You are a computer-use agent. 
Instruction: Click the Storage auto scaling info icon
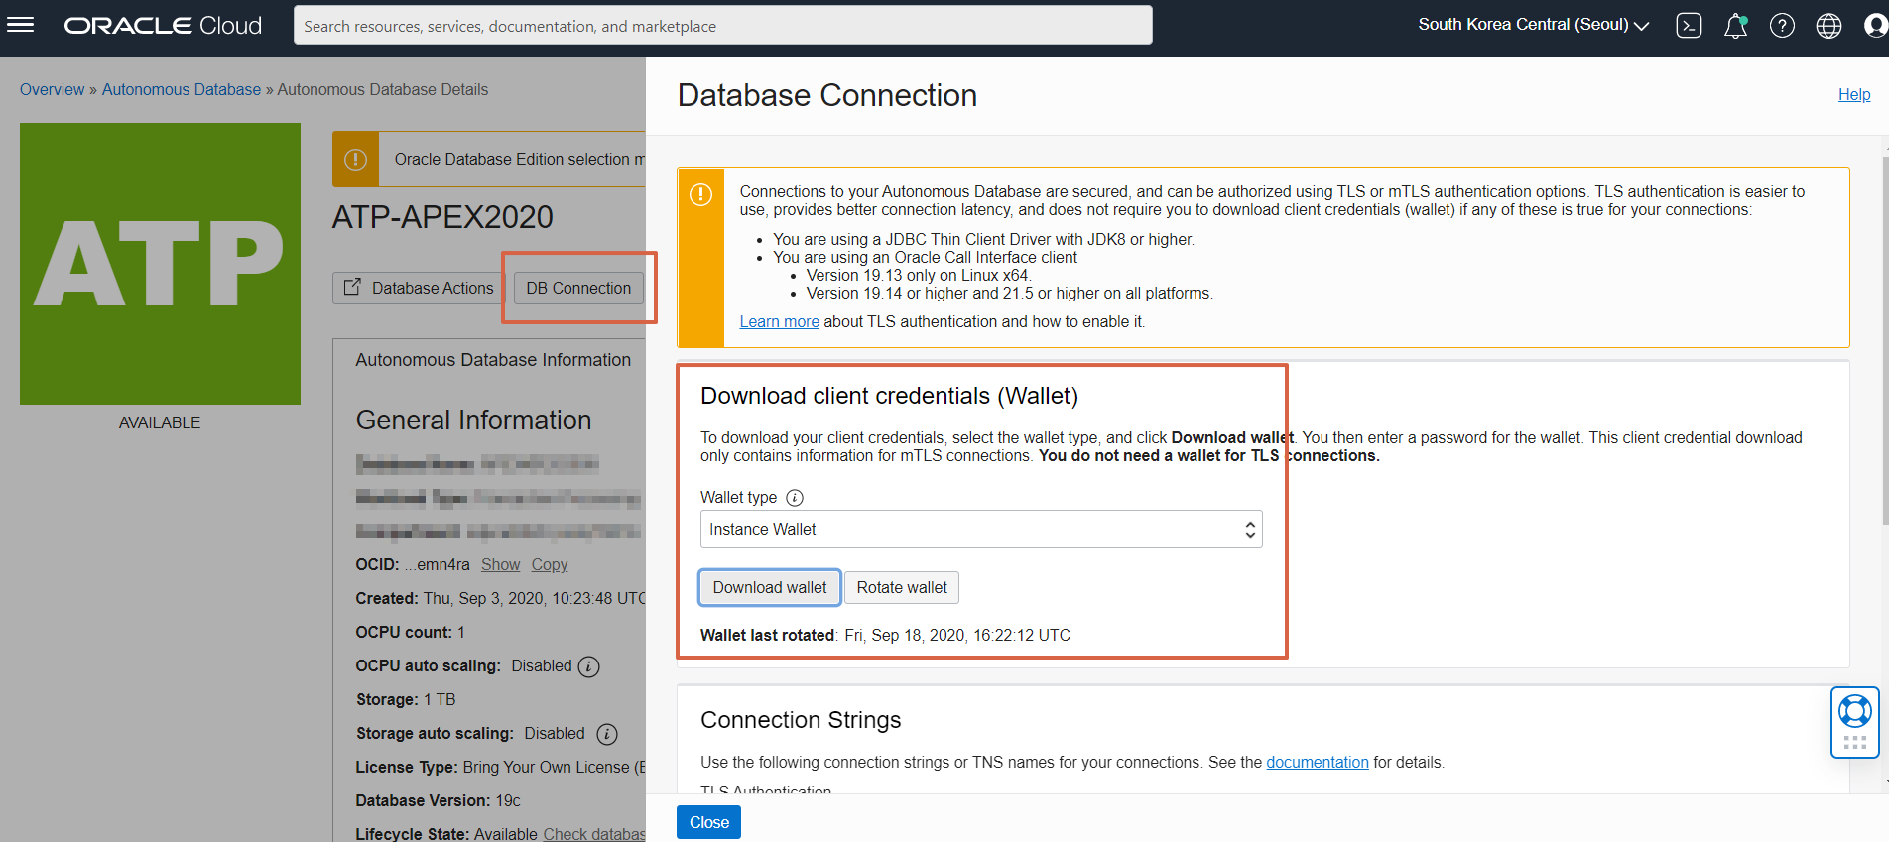coord(607,734)
